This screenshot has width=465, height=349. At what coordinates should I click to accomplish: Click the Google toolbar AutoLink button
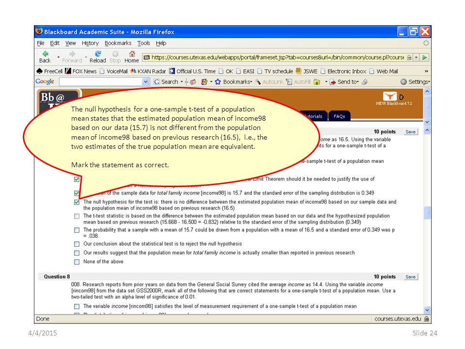[269, 81]
